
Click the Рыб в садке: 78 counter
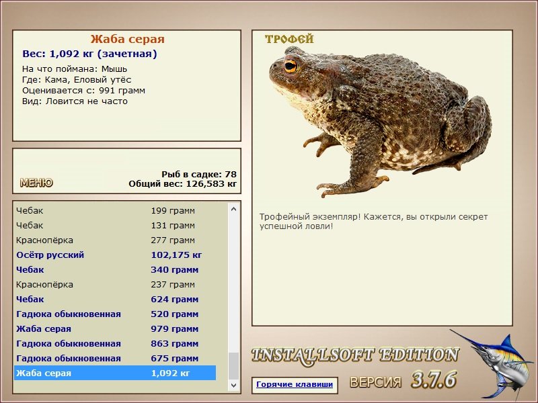(199, 174)
